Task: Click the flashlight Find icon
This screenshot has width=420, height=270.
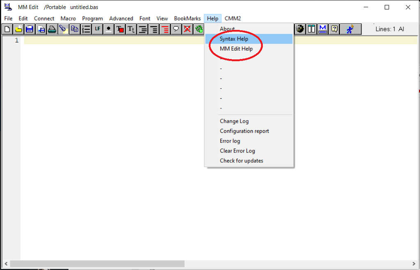Action: pos(63,29)
